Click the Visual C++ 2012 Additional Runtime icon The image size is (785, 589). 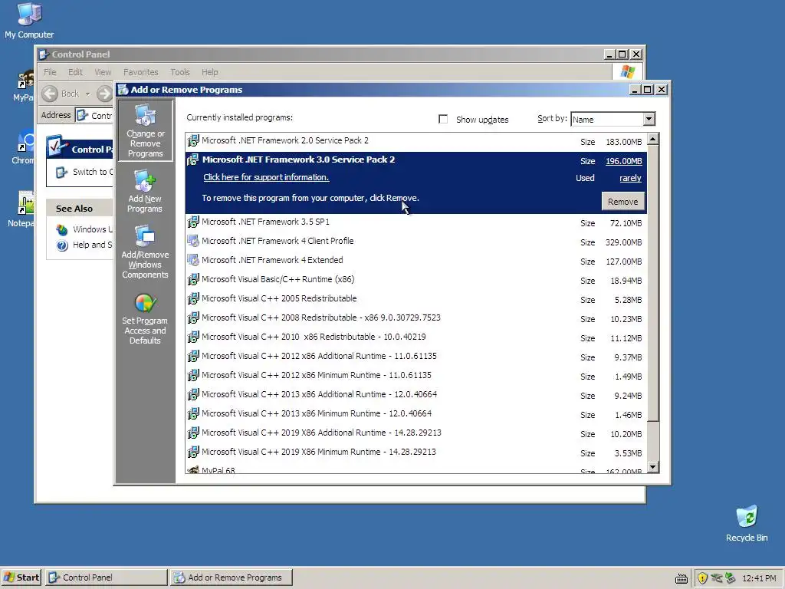192,356
